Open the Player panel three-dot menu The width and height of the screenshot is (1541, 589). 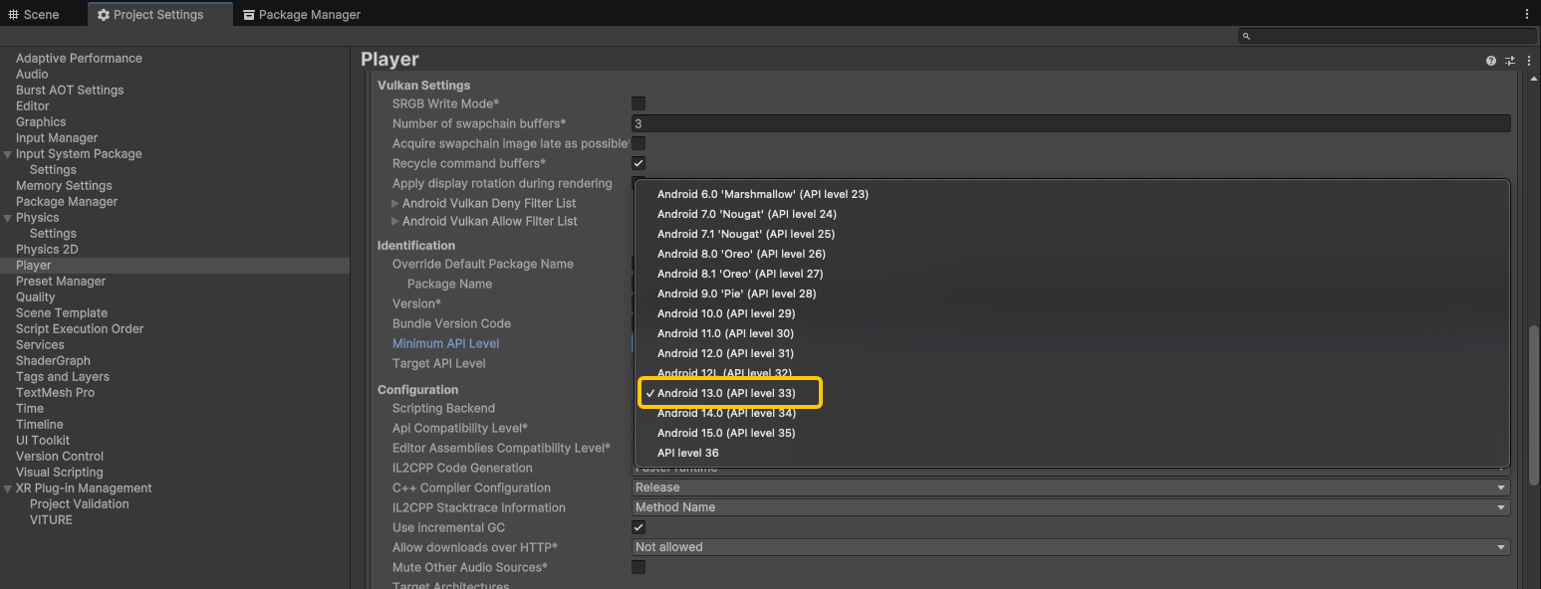1529,61
